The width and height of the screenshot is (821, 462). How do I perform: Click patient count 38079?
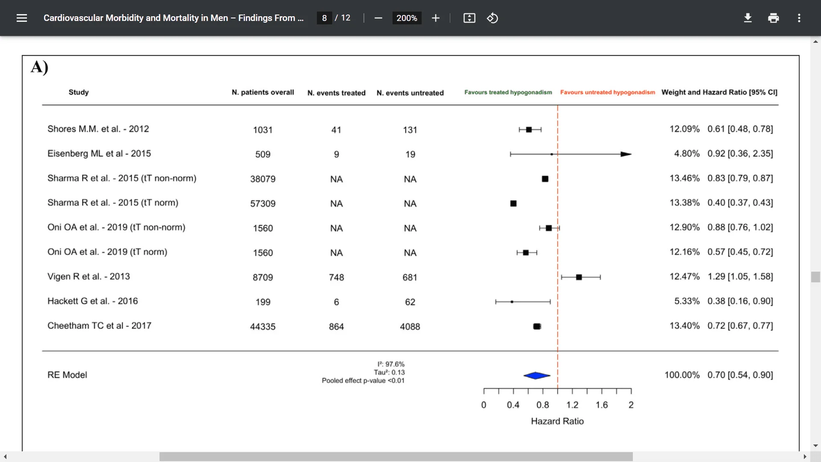[x=263, y=179]
